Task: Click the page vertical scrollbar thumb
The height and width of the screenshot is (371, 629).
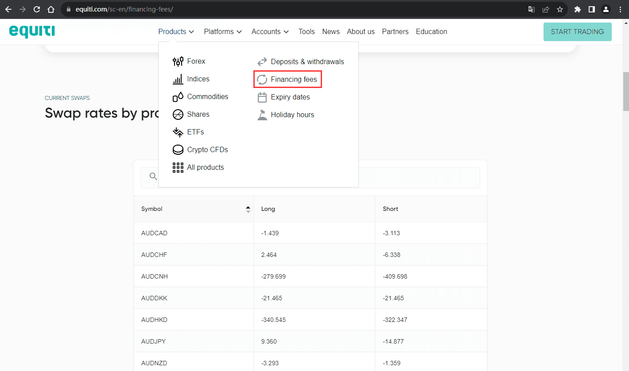Action: click(626, 92)
